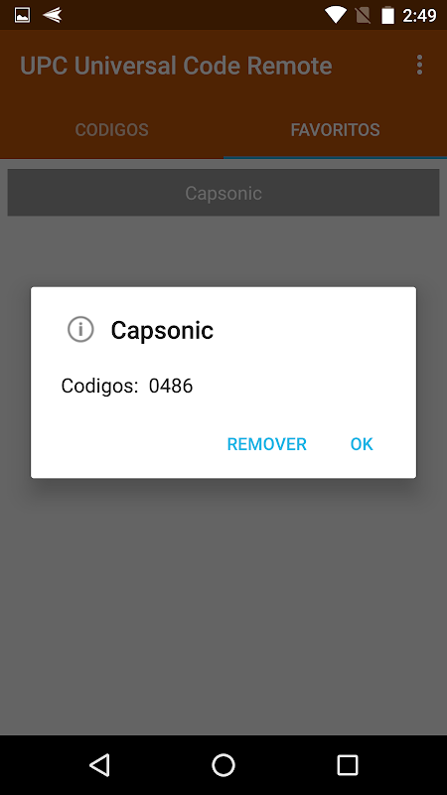Tap the UPC Universal Code Remote title
Image resolution: width=447 pixels, height=795 pixels.
[176, 66]
